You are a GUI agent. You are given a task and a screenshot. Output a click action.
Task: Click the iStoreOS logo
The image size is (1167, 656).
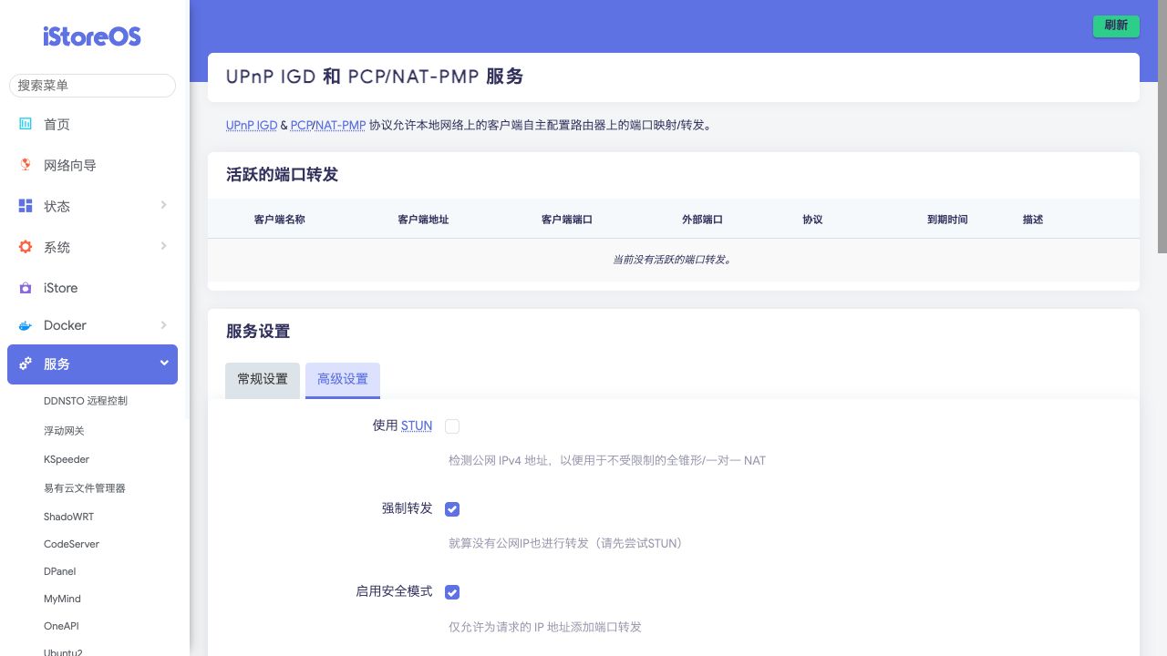click(92, 36)
